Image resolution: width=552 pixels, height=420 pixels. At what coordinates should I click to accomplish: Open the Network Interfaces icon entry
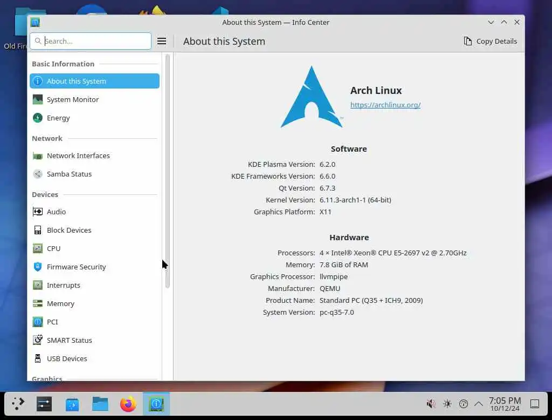[38, 155]
